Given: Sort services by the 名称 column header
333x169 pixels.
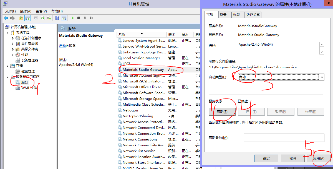Looking at the screenshot, I should pyautogui.click(x=142, y=35).
